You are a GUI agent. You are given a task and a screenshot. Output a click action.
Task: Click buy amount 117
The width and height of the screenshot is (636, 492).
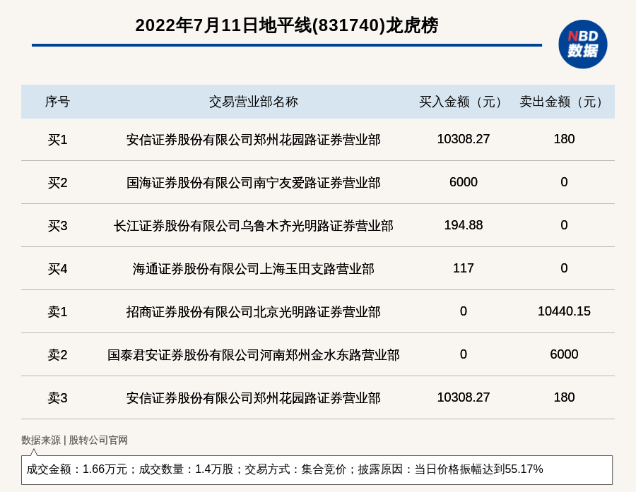tap(463, 268)
